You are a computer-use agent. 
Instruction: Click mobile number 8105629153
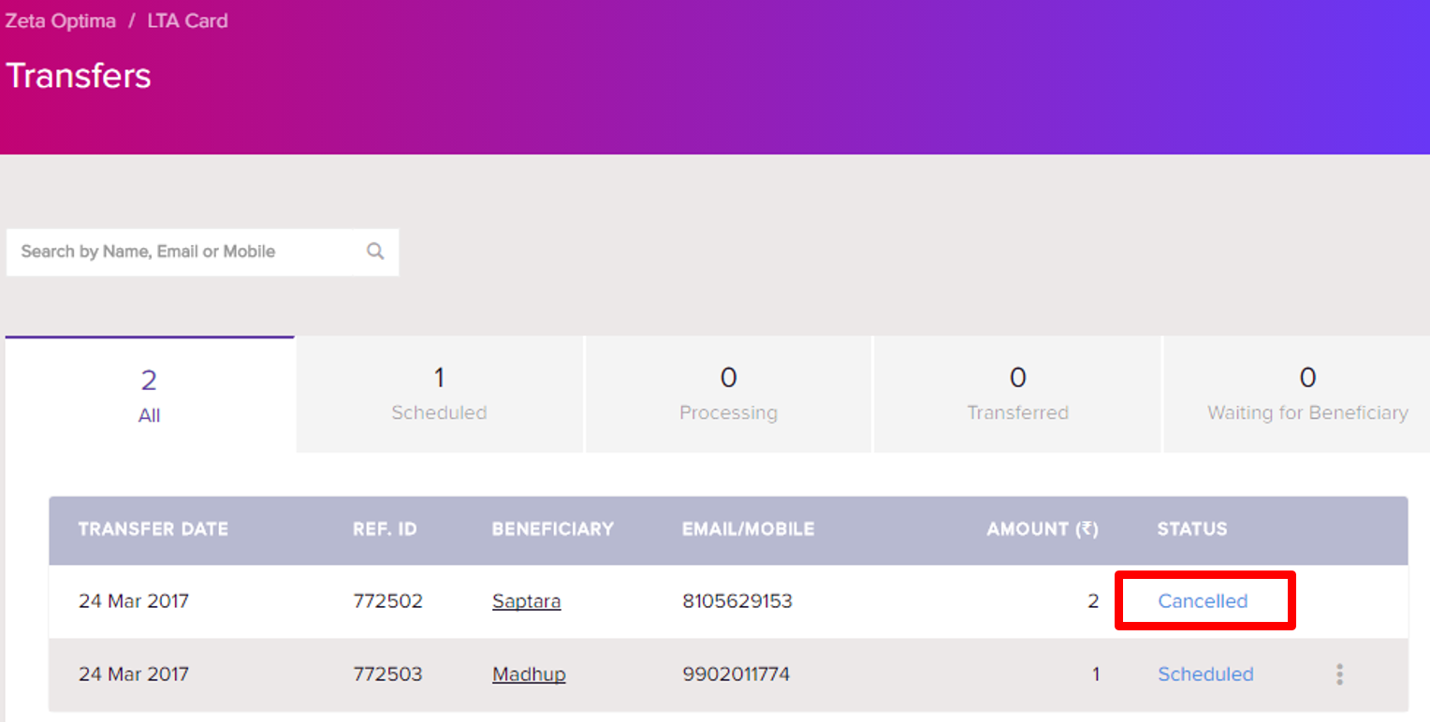point(737,601)
